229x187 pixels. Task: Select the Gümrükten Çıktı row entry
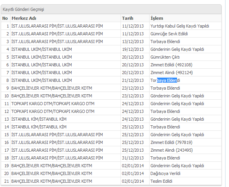[165, 57]
